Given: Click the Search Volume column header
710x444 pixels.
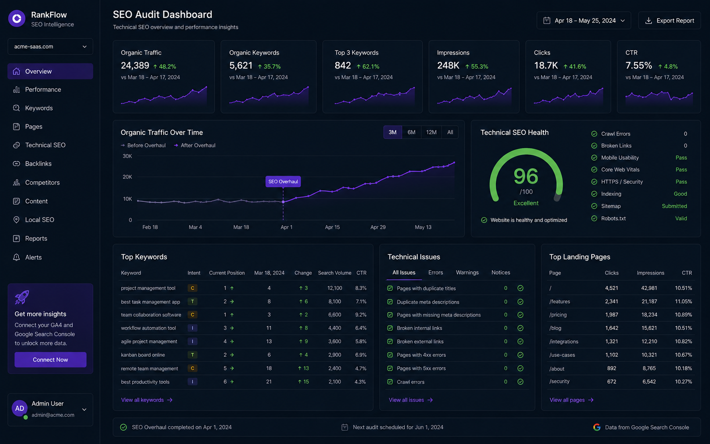Looking at the screenshot, I should pos(334,273).
